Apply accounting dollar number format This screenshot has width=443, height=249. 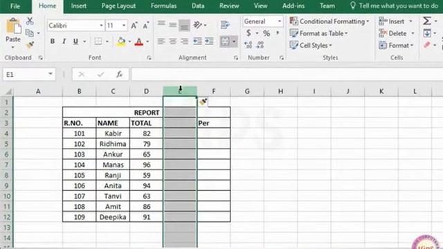pyautogui.click(x=248, y=33)
